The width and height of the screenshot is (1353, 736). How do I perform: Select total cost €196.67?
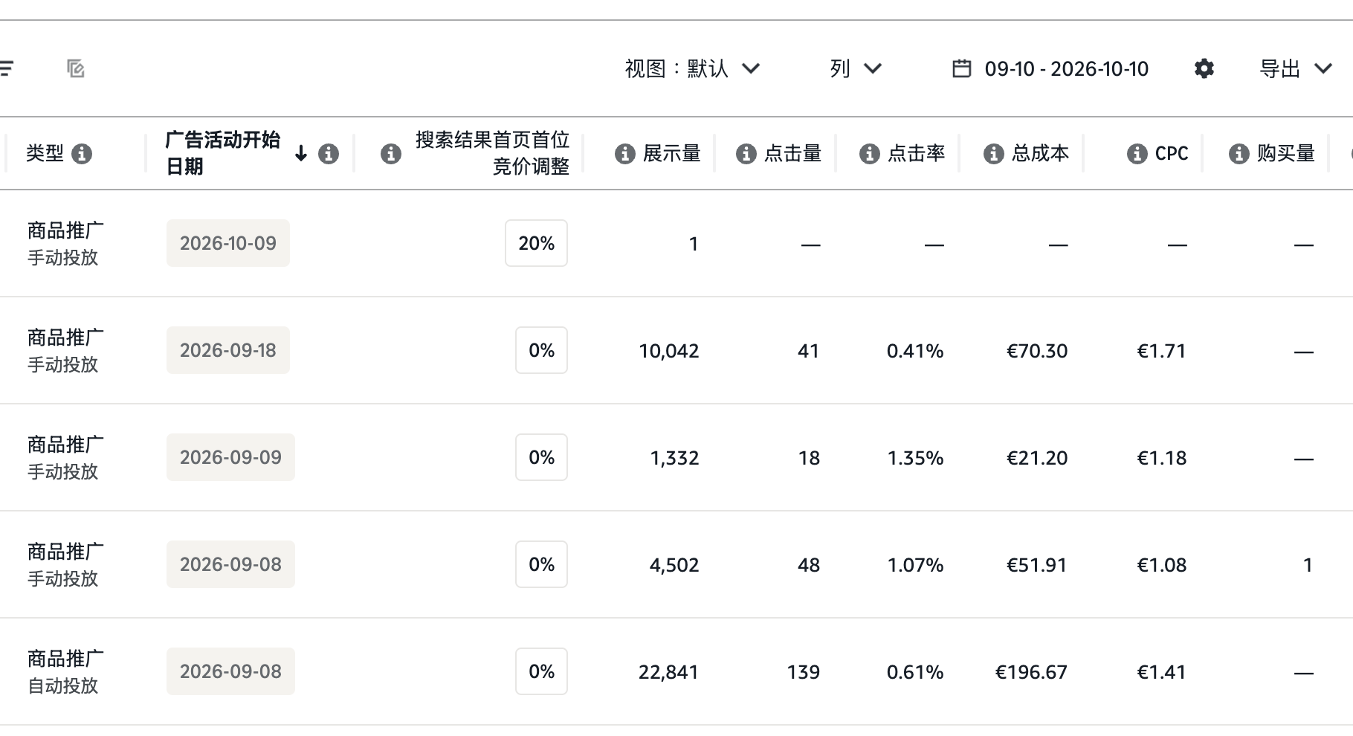pos(1031,672)
